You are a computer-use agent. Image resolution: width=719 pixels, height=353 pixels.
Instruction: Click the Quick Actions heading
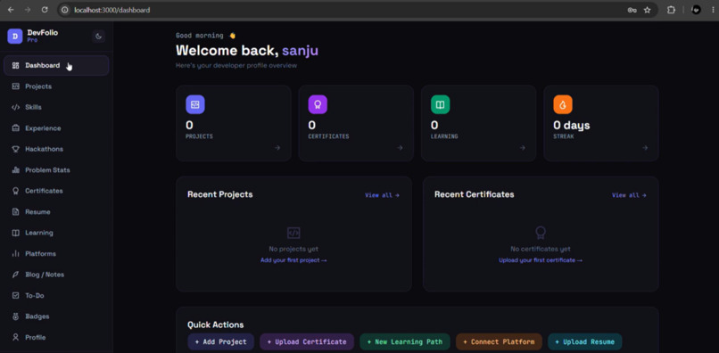pyautogui.click(x=216, y=324)
